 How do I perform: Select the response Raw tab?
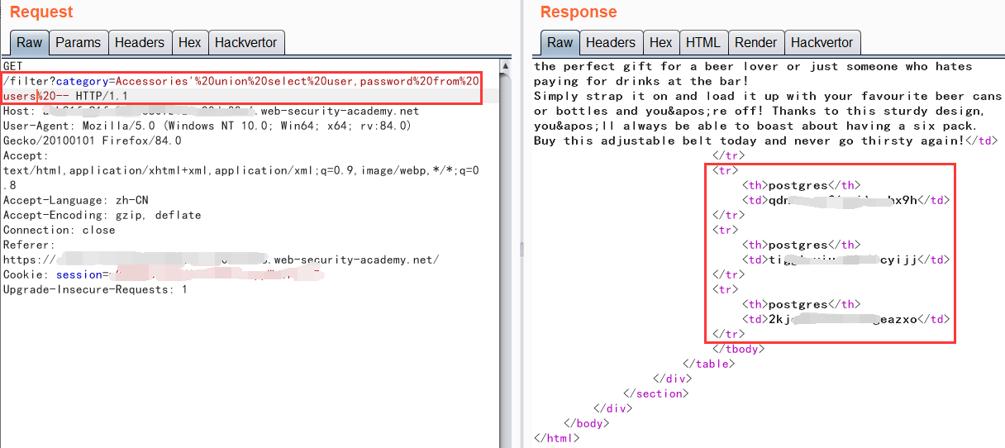[560, 43]
